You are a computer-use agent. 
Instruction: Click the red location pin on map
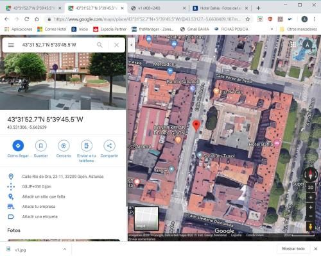tap(196, 125)
